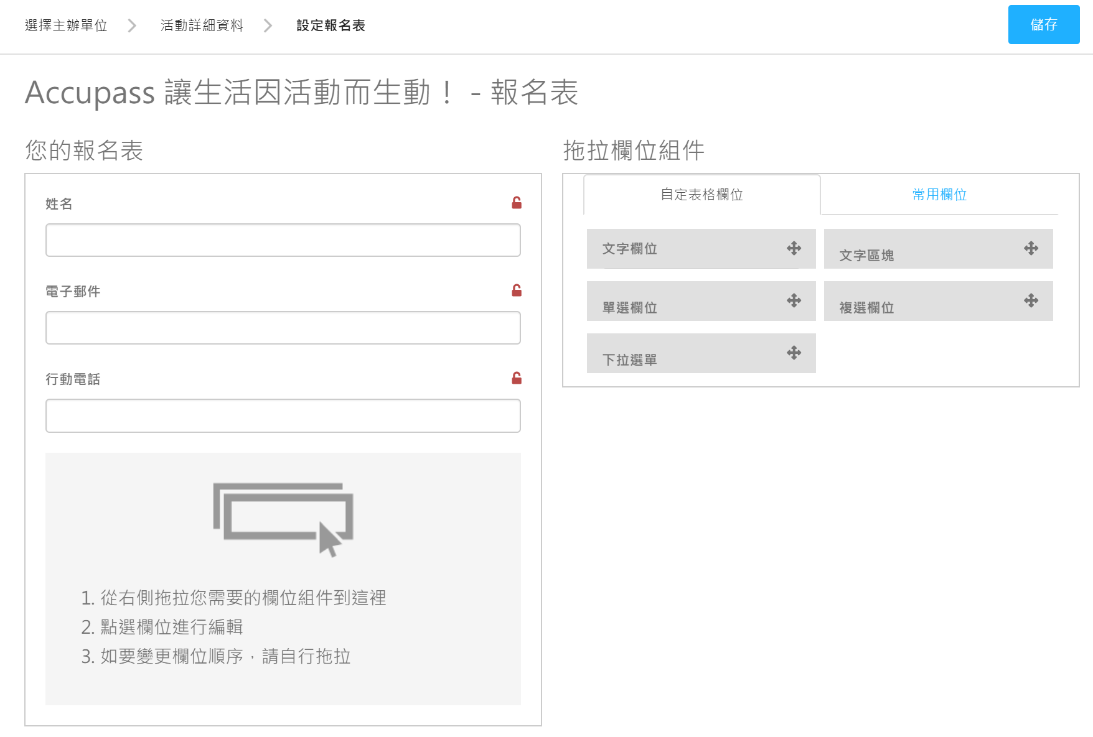Click the 姓名 field label

tap(59, 204)
